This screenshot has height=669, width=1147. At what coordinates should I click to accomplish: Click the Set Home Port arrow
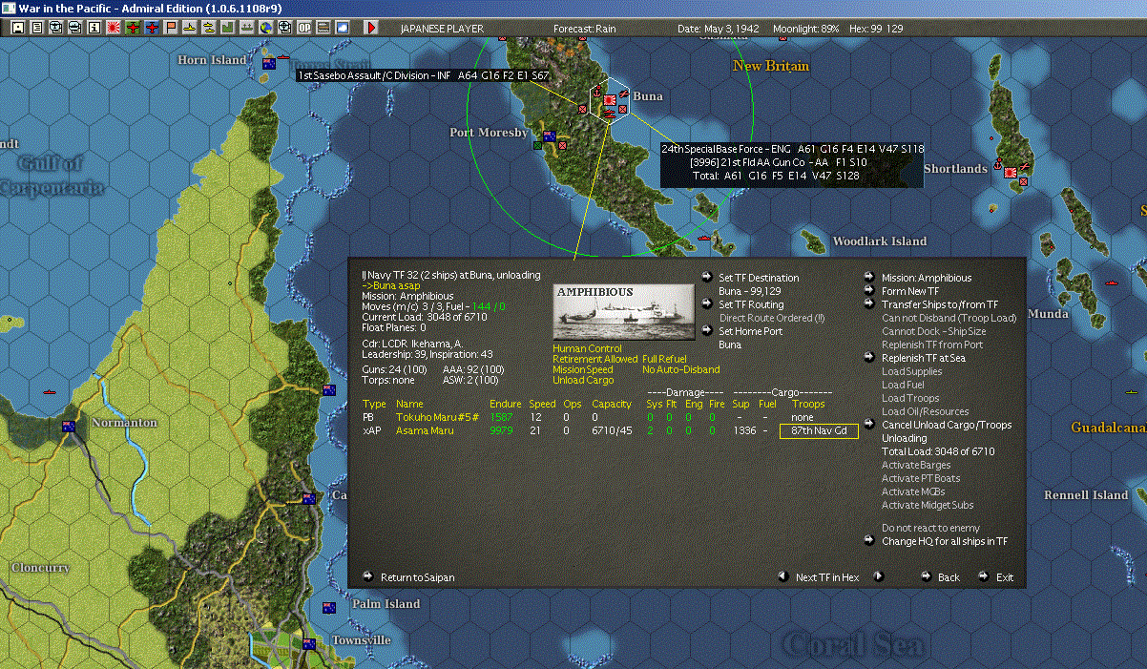(706, 330)
